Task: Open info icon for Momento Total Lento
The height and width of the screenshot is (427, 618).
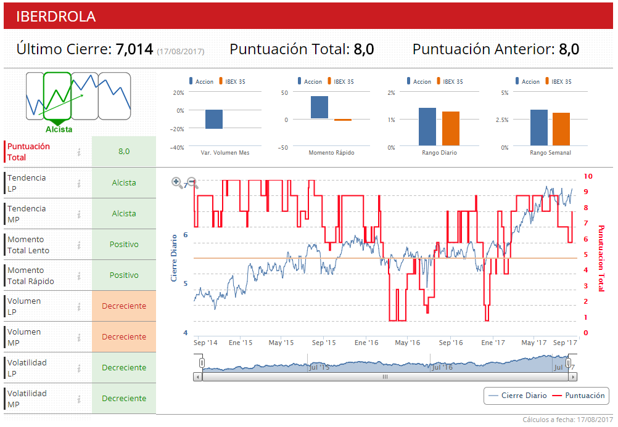Action: click(x=79, y=245)
